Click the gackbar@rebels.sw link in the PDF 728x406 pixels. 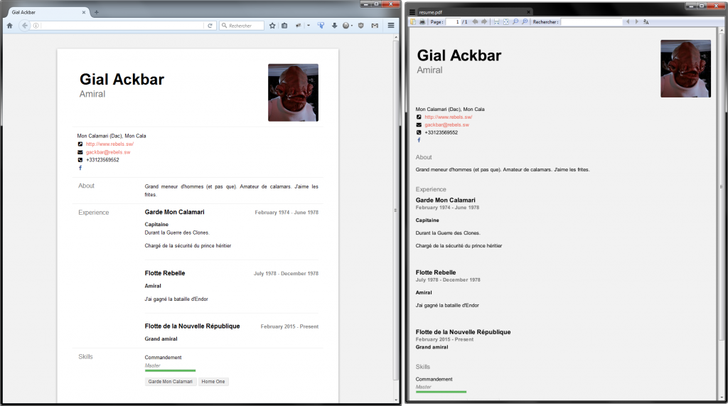coord(446,124)
